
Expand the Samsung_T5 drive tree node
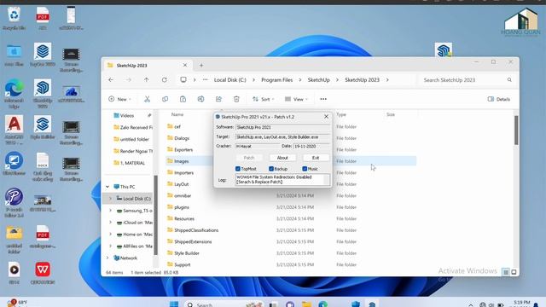110,211
